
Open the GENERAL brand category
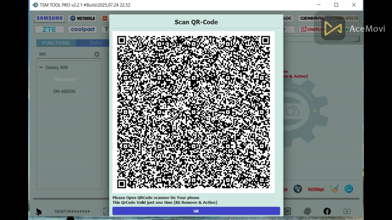point(312,18)
